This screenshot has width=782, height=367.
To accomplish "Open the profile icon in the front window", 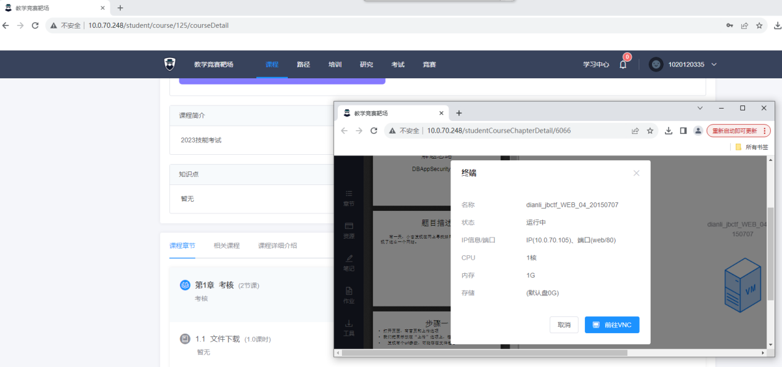I will (698, 131).
